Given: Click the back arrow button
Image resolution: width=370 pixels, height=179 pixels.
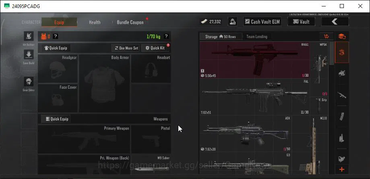Looking at the screenshot, I should point(335,22).
